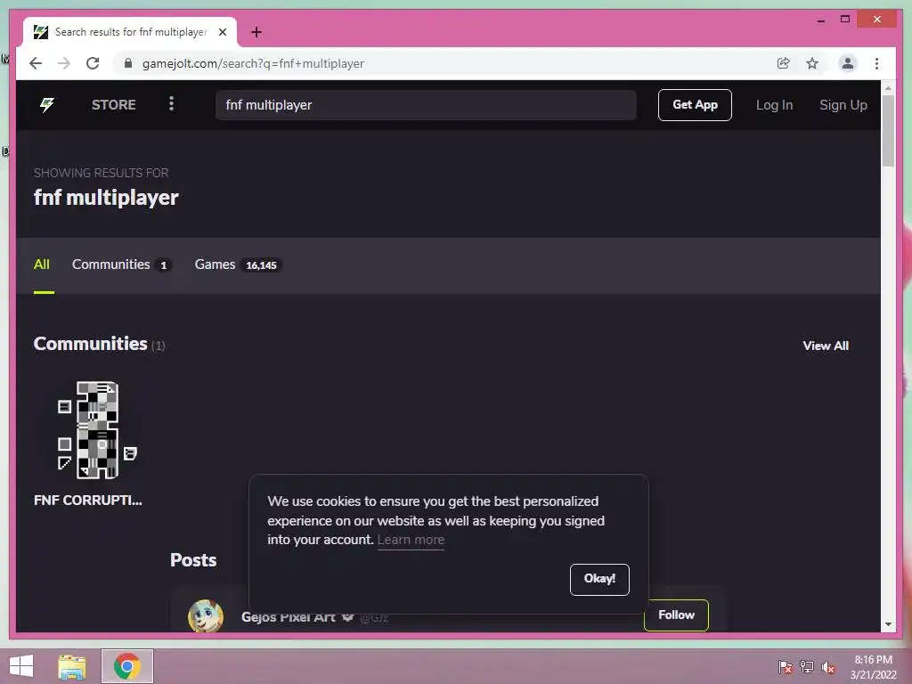The image size is (912, 684).
Task: Accept cookies with Okay! button
Action: click(x=599, y=579)
